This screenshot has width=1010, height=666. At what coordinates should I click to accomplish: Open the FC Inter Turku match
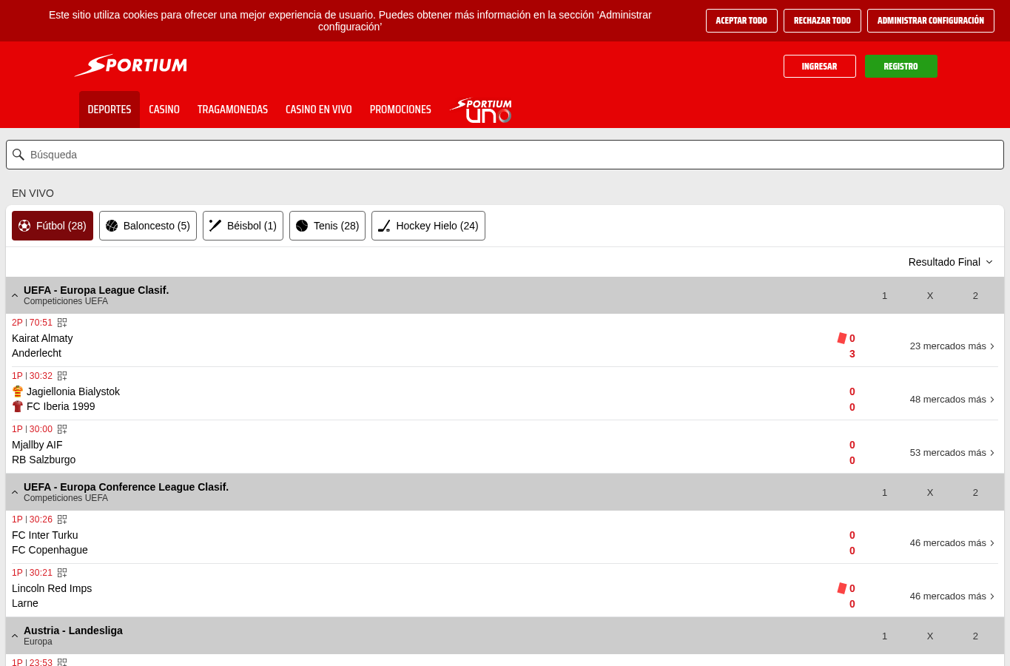(44, 535)
